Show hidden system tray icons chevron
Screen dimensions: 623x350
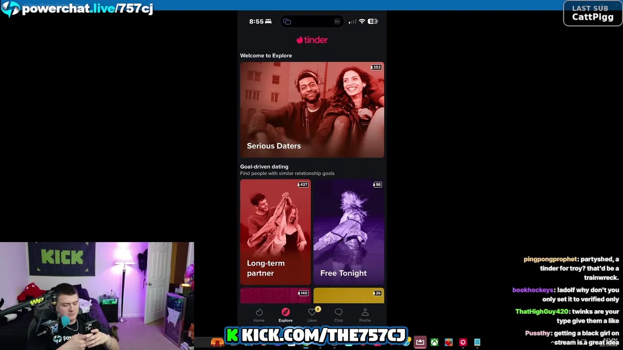[x=552, y=342]
